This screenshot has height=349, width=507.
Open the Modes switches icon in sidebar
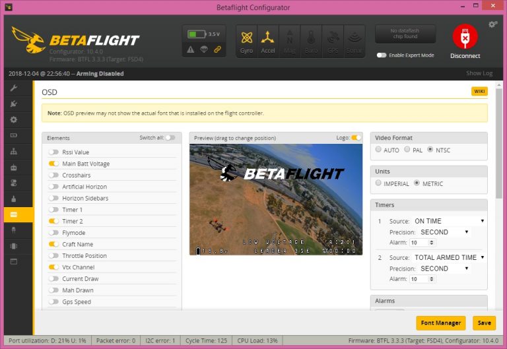pos(14,183)
